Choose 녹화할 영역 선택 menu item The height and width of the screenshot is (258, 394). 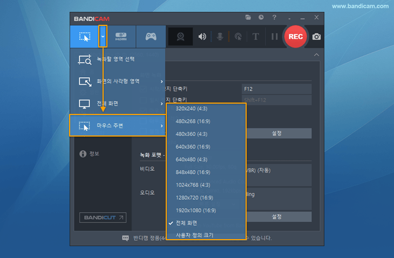click(x=118, y=59)
